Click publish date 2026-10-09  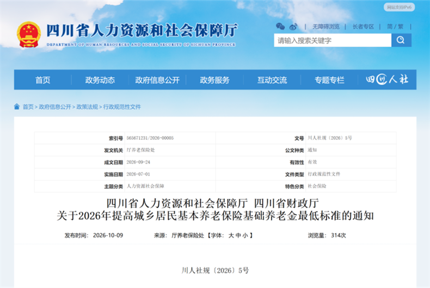(x=108, y=235)
